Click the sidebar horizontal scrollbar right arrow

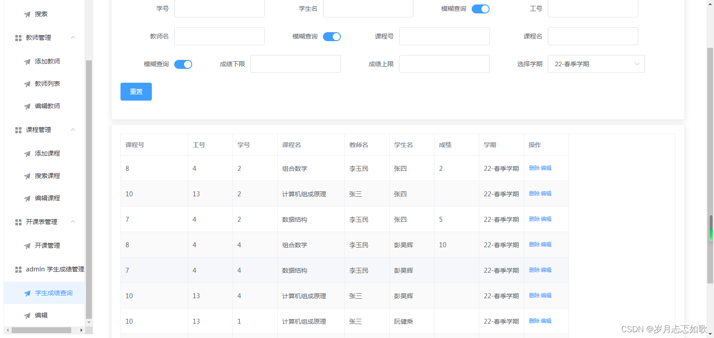pyautogui.click(x=81, y=330)
